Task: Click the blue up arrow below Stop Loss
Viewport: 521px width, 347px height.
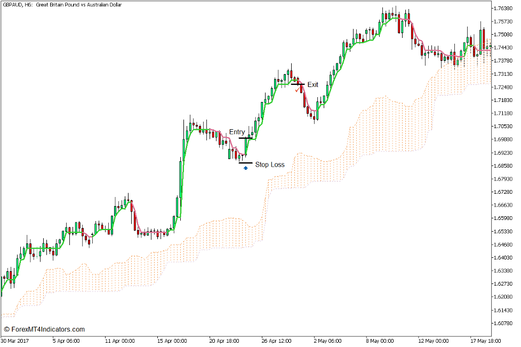Action: (246, 168)
